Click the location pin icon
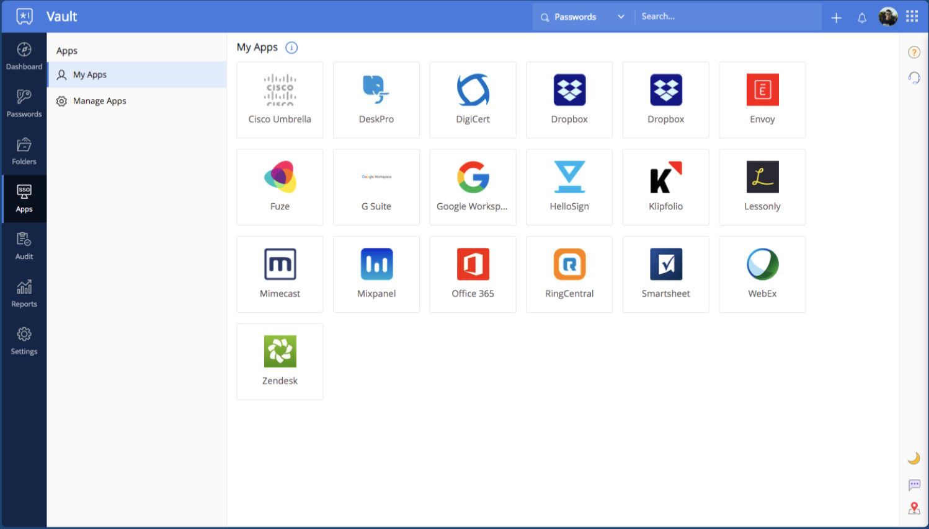 914,509
